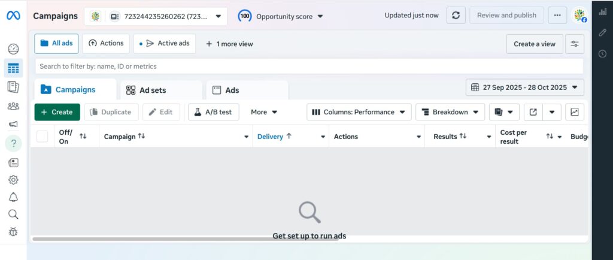613x260 pixels.
Task: Open the Help question mark icon
Action: tap(13, 144)
